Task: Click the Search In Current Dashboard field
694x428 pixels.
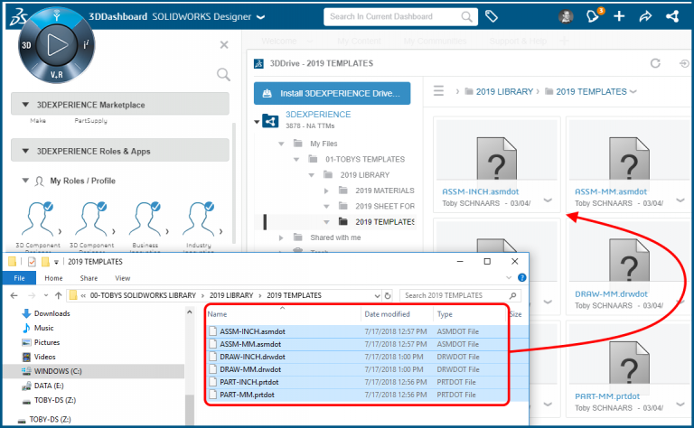Action: 398,16
